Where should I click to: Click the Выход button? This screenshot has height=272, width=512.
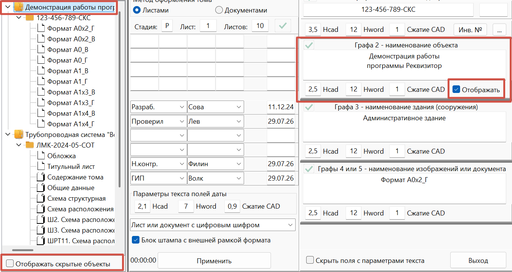point(478,260)
